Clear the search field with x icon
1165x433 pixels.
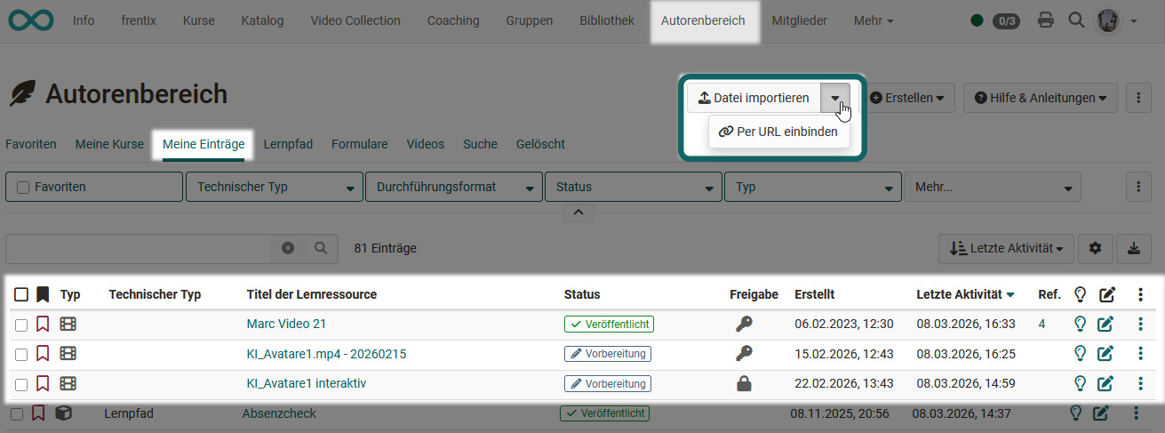[x=288, y=249]
